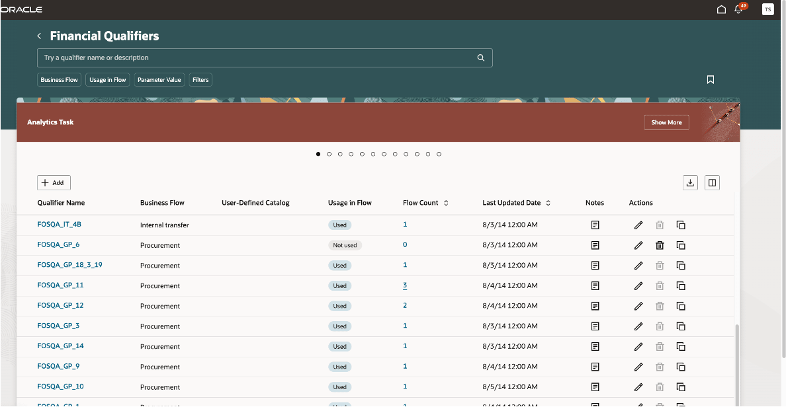Edit FOSQA_GP_6 with pencil icon
The width and height of the screenshot is (786, 407).
tap(638, 245)
